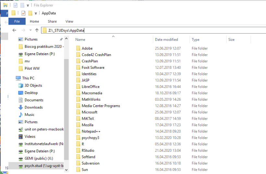Viewport: 266px width, 174px height.
Task: Click the Forward navigation arrow
Action: pyautogui.click(x=23, y=30)
